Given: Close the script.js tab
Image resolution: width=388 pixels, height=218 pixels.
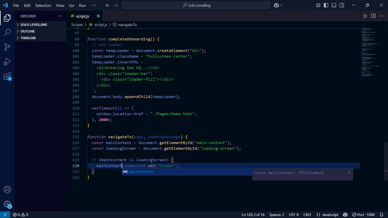Looking at the screenshot, I should pos(98,16).
